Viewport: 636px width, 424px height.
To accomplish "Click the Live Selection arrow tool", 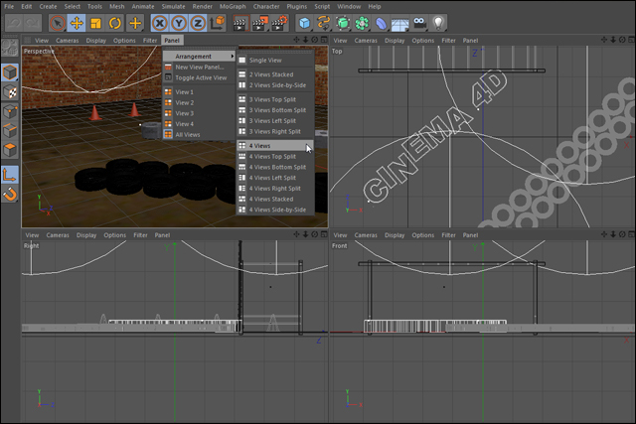I will pos(57,22).
